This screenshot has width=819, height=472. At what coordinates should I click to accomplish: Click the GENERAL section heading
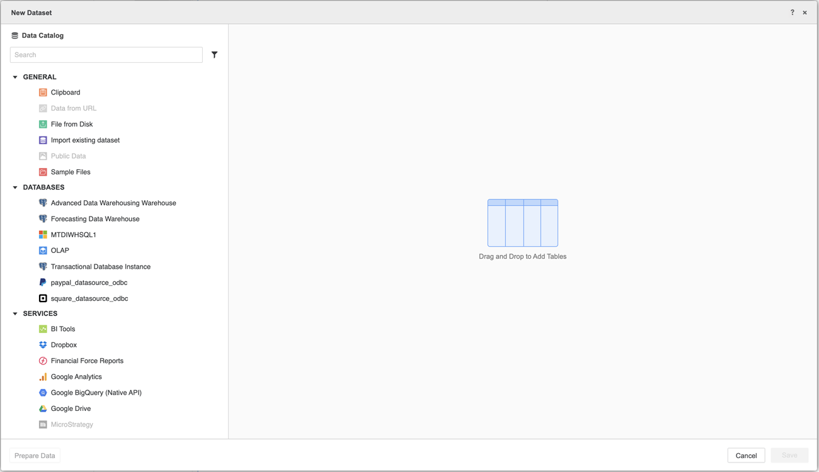pos(40,77)
